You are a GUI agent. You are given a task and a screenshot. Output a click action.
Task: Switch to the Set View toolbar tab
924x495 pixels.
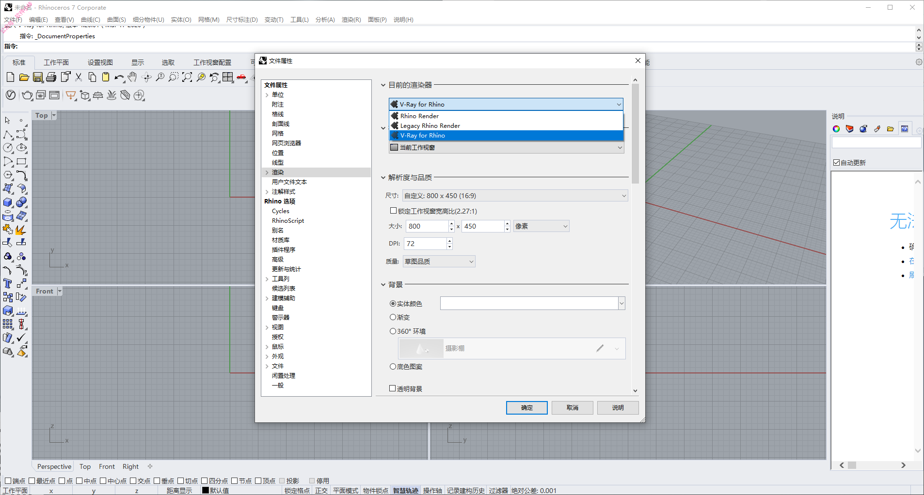pyautogui.click(x=100, y=62)
